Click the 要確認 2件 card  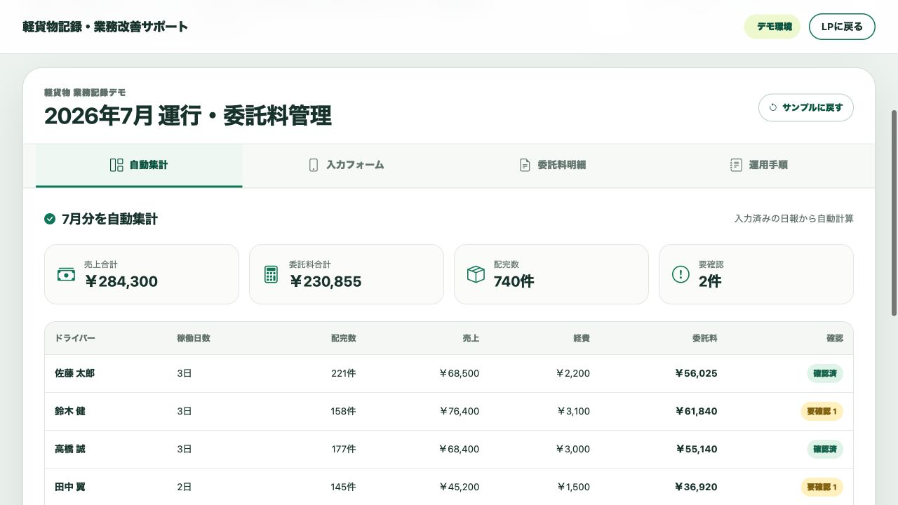coord(756,274)
